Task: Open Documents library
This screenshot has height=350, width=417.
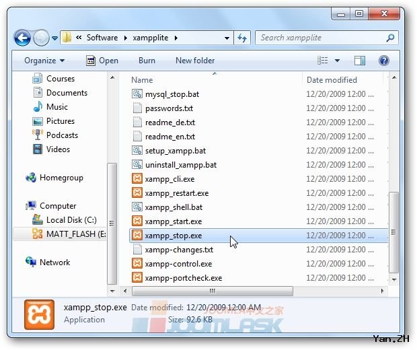Action: 60,93
